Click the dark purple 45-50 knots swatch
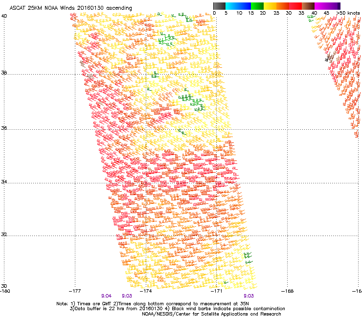 click(334, 6)
